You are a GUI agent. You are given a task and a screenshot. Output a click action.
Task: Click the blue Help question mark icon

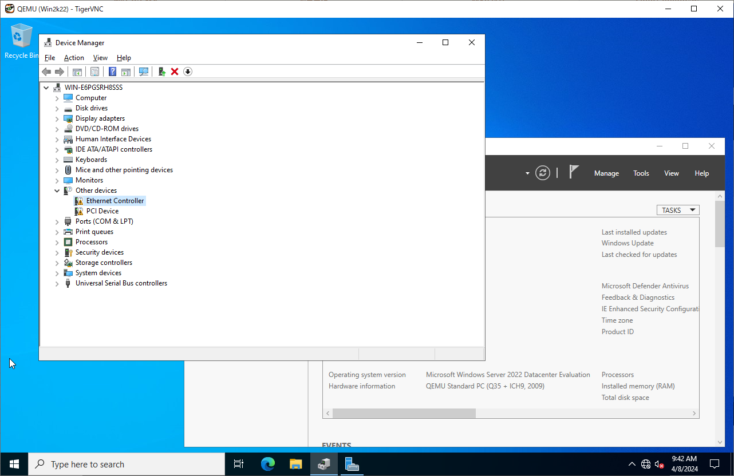click(x=112, y=72)
